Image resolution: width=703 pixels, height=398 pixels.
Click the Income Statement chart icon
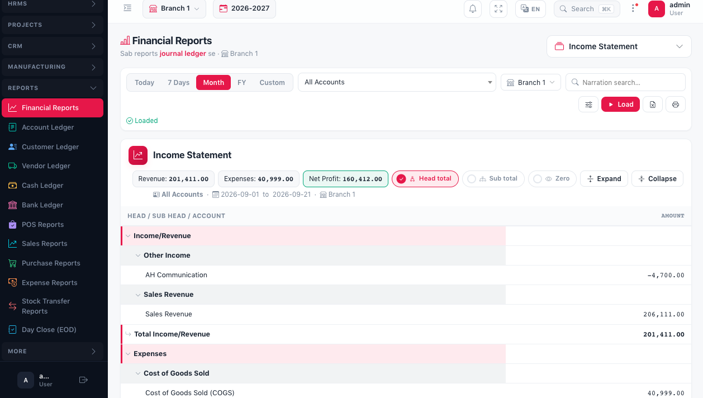(x=138, y=155)
